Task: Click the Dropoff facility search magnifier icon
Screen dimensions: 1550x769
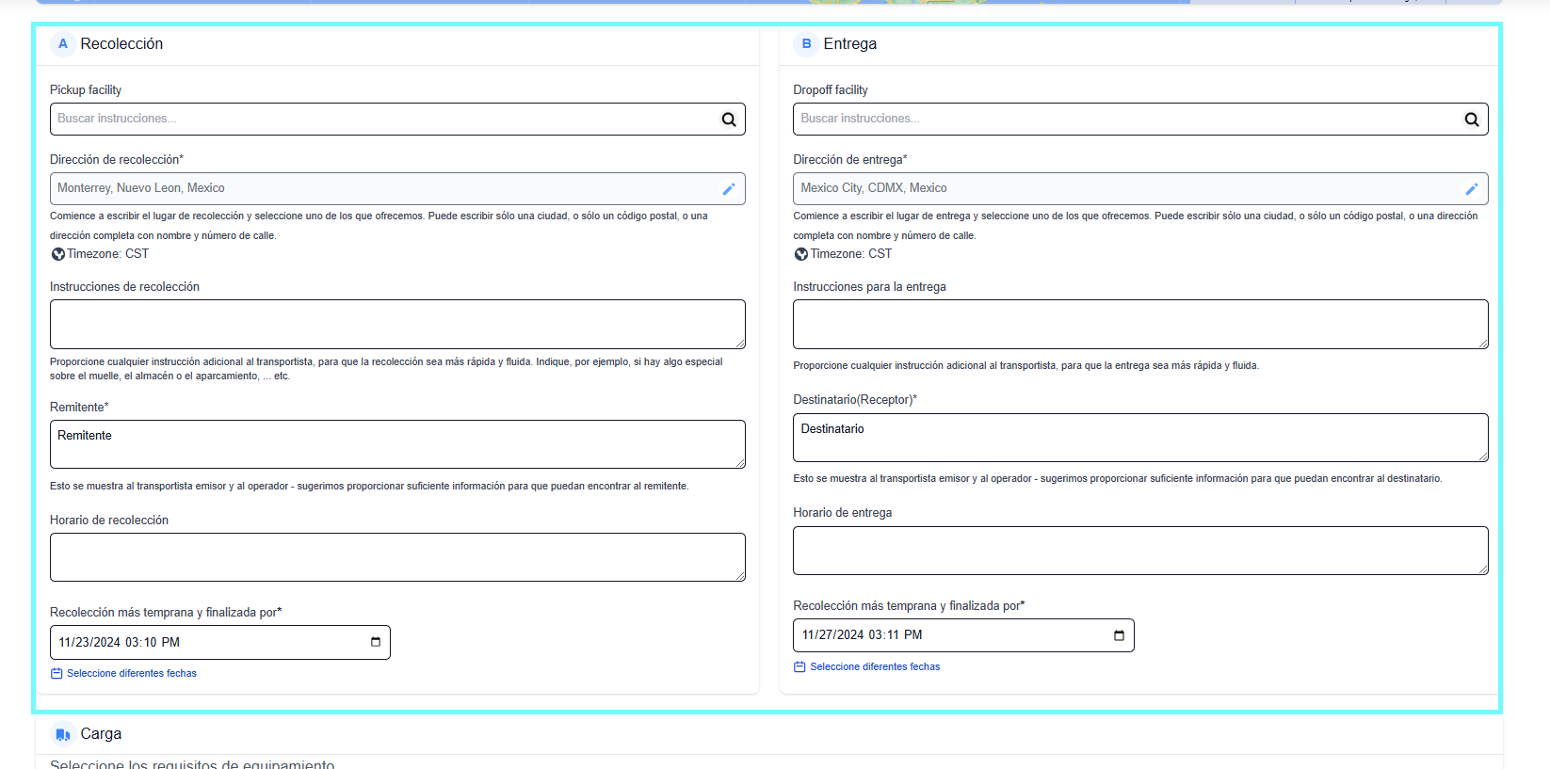Action: [x=1471, y=120]
